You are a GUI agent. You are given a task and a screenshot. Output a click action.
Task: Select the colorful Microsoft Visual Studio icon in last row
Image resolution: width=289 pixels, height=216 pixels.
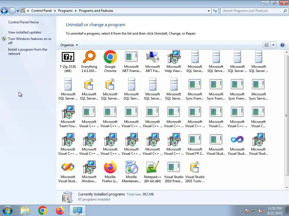click(x=68, y=172)
